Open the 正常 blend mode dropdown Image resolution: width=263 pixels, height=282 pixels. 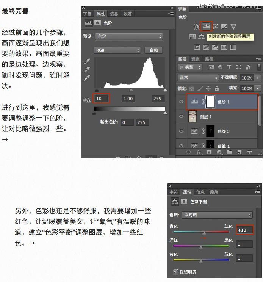click(x=198, y=78)
